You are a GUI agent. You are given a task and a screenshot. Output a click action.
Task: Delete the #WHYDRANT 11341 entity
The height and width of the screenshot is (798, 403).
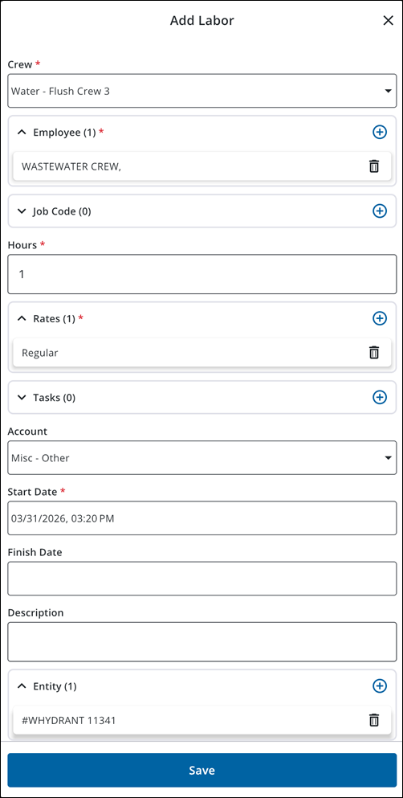pos(374,719)
